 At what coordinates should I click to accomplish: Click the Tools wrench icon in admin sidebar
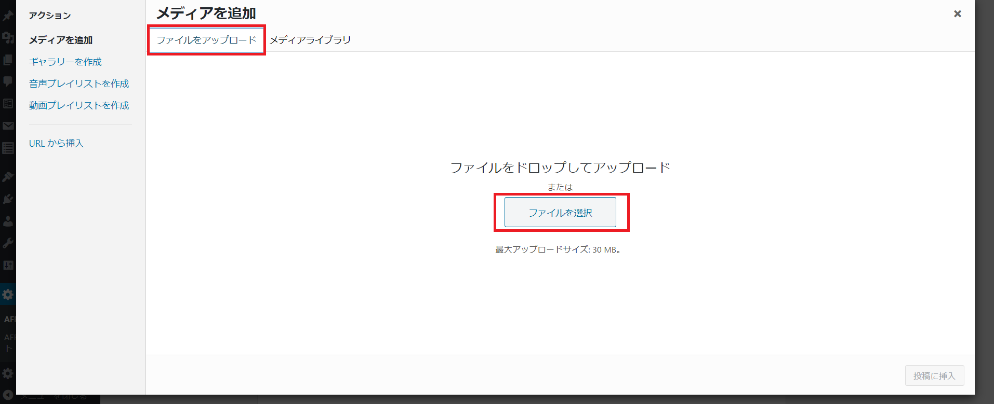tap(8, 243)
